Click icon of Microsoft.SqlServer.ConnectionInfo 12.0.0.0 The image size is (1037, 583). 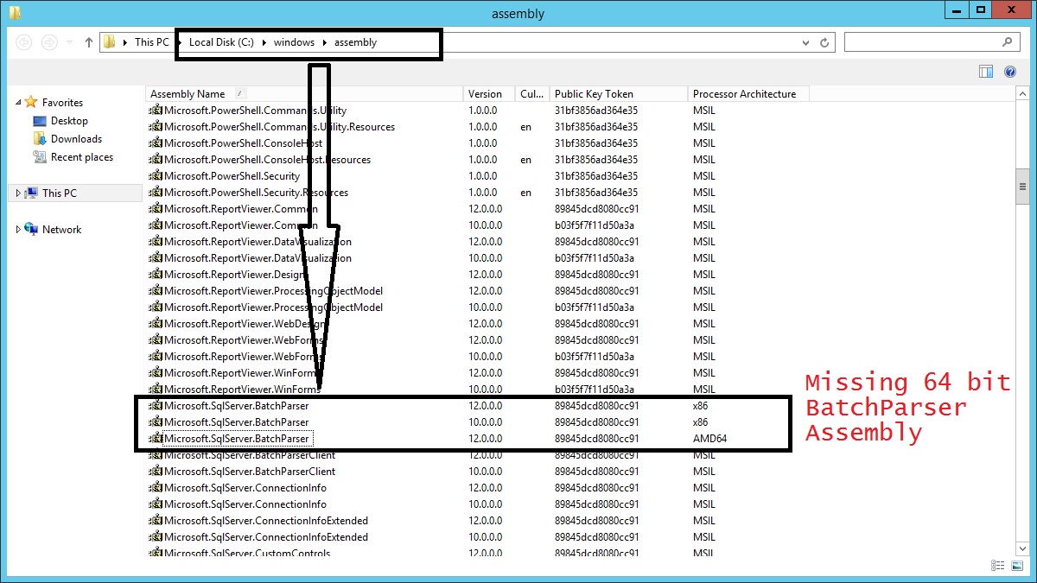[x=156, y=488]
